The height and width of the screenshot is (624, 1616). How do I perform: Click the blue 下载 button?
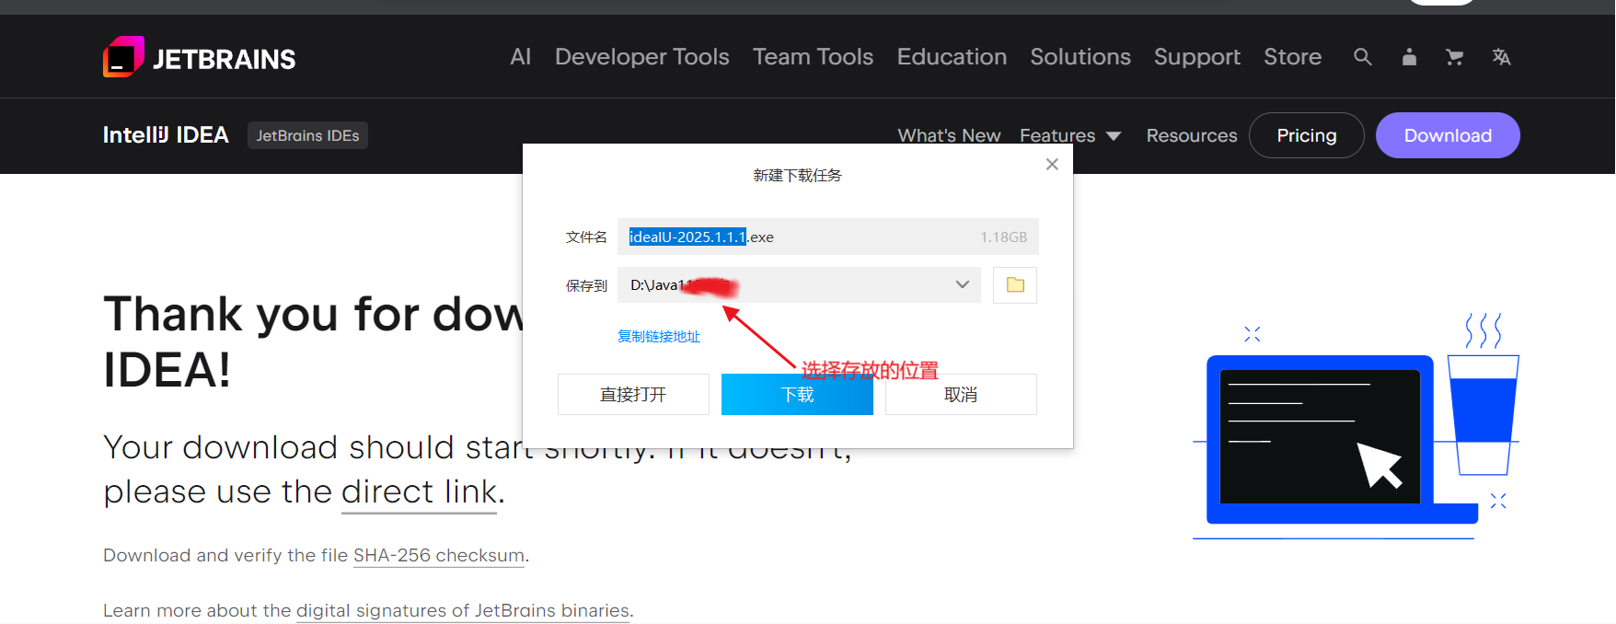pos(797,395)
